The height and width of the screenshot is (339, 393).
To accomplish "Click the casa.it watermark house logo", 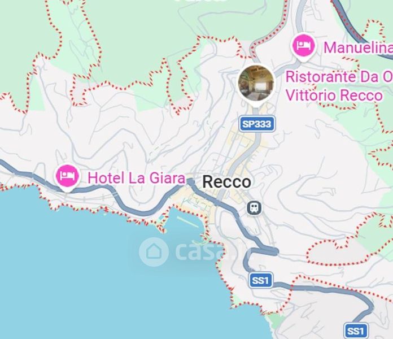I will 154,252.
